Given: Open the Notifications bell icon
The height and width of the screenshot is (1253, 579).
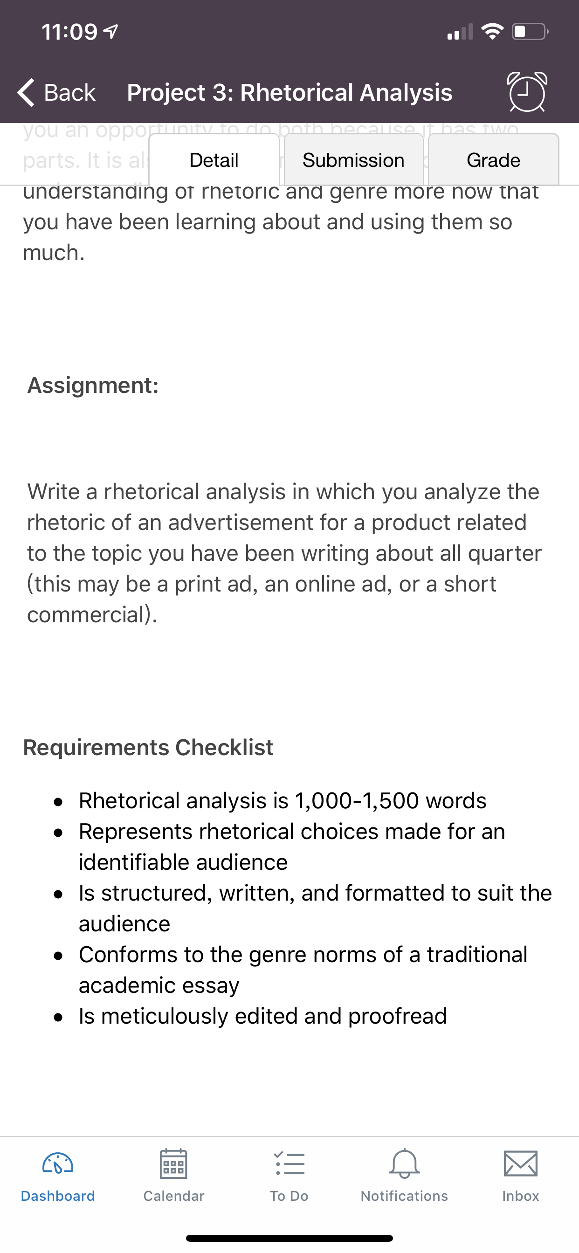Looking at the screenshot, I should pyautogui.click(x=404, y=1164).
